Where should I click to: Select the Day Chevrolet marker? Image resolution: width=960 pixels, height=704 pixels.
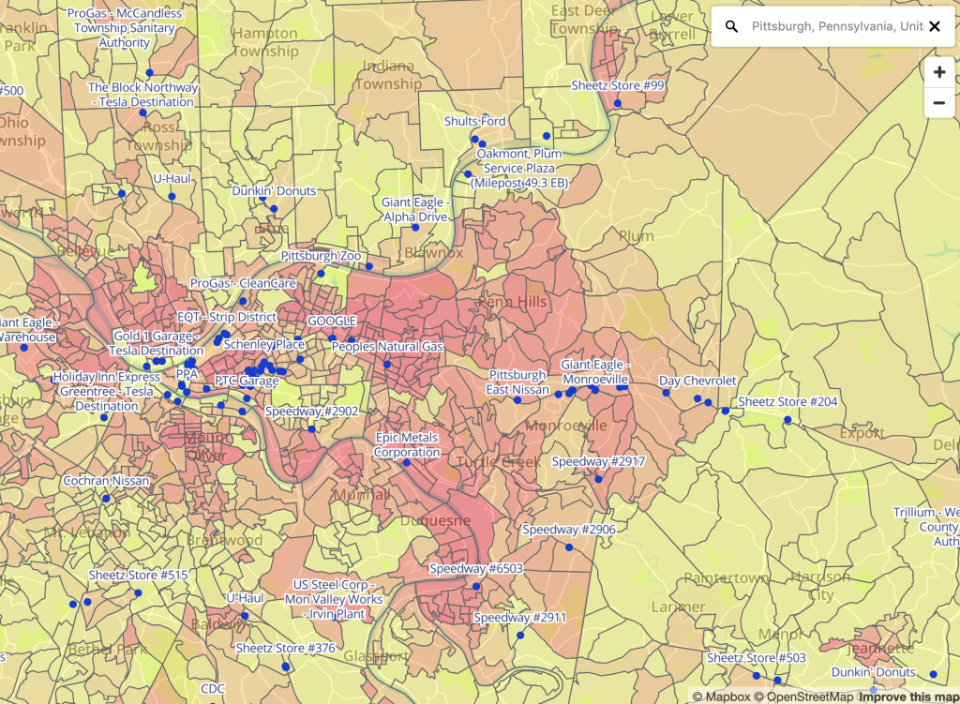pyautogui.click(x=666, y=393)
